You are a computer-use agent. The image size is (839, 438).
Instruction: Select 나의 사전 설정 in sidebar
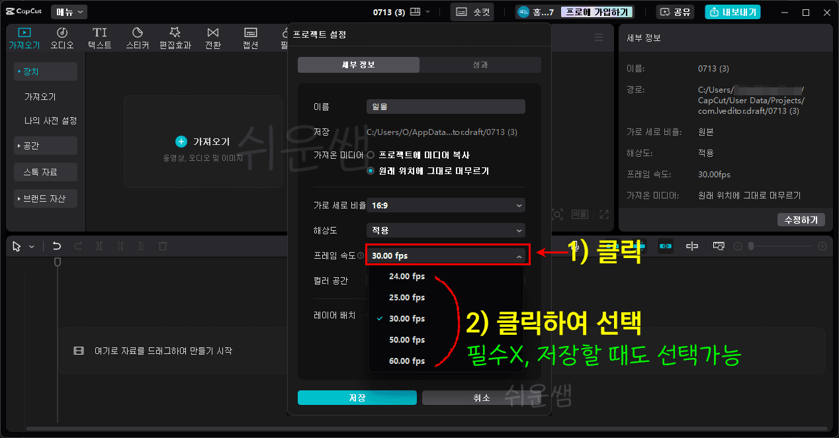tap(51, 121)
